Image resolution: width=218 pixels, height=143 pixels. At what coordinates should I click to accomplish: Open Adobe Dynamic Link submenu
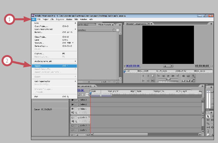(x=54, y=61)
